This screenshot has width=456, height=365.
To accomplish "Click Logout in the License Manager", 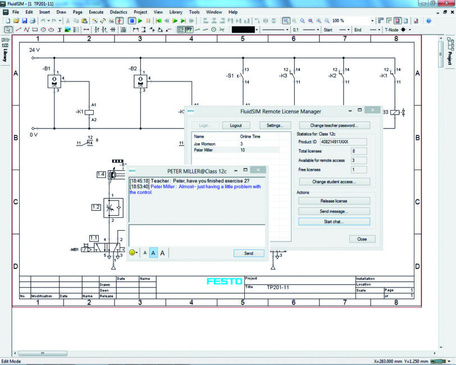I will tap(236, 125).
